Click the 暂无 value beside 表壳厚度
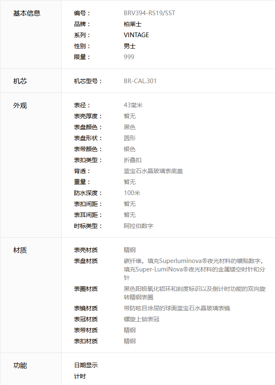Viewport: 275px width, 385px height. click(x=129, y=116)
